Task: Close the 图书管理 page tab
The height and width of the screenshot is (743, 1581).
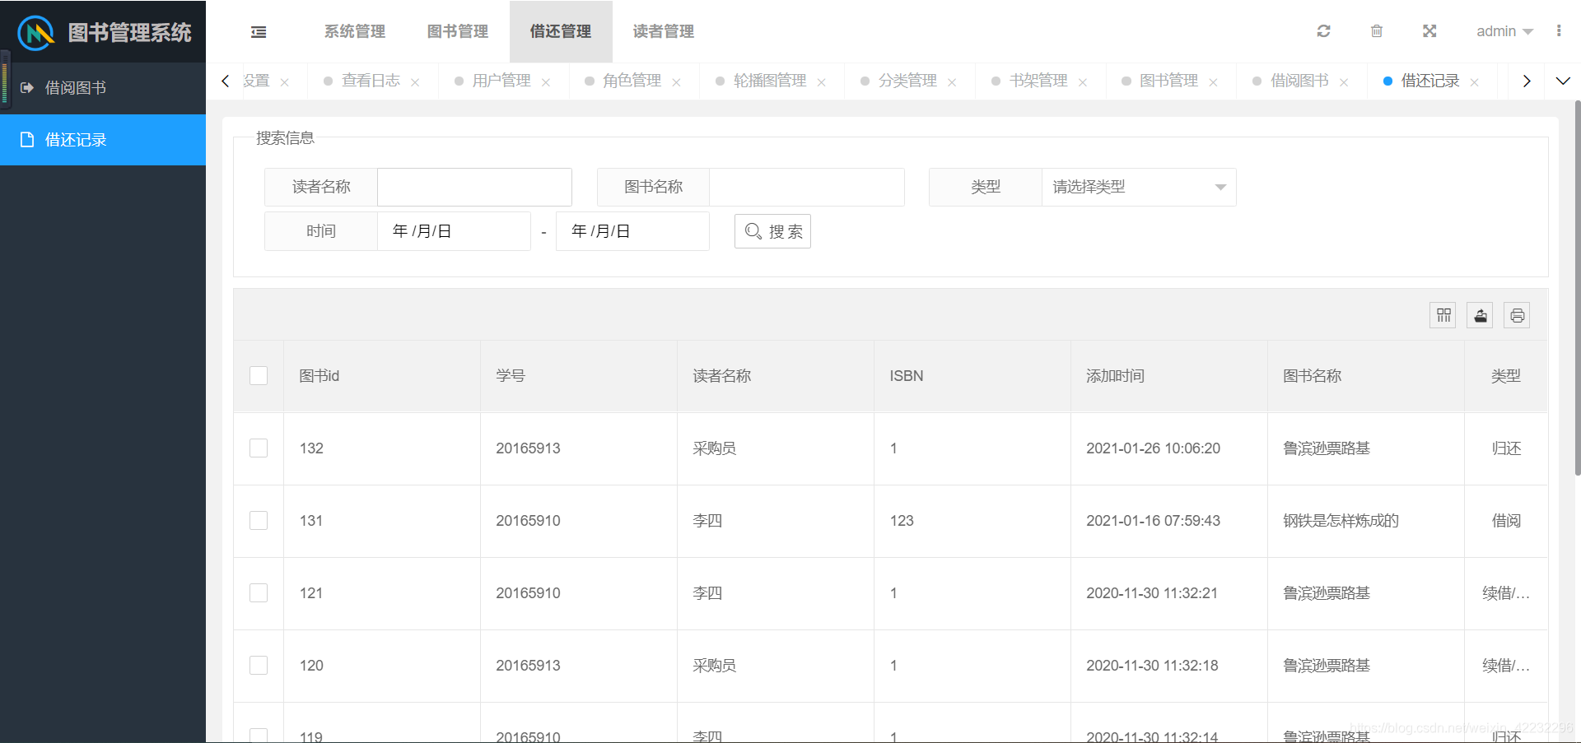Action: click(1213, 82)
